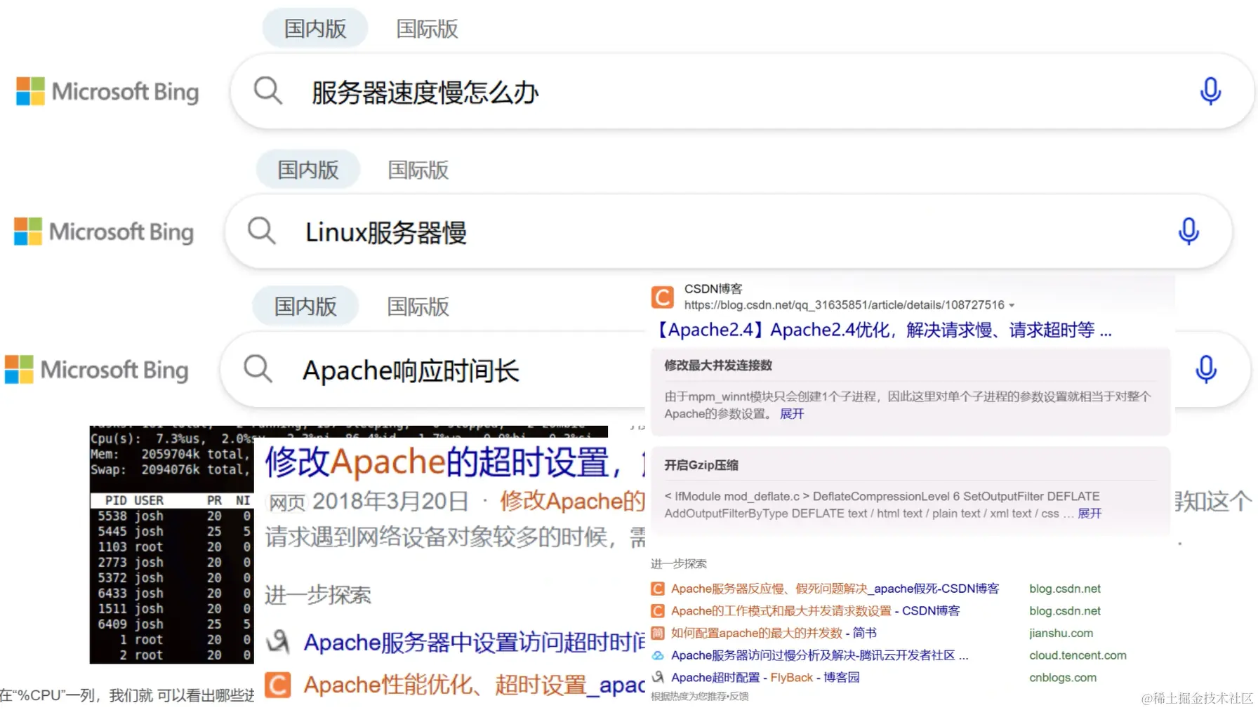Click the 腾讯云 cloud icon in the results list
The height and width of the screenshot is (710, 1258).
click(658, 655)
